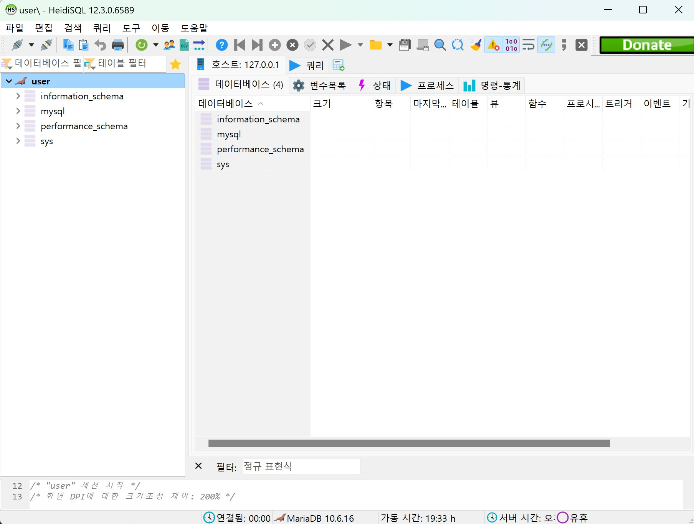Open the 쿼리 menu

[x=102, y=28]
